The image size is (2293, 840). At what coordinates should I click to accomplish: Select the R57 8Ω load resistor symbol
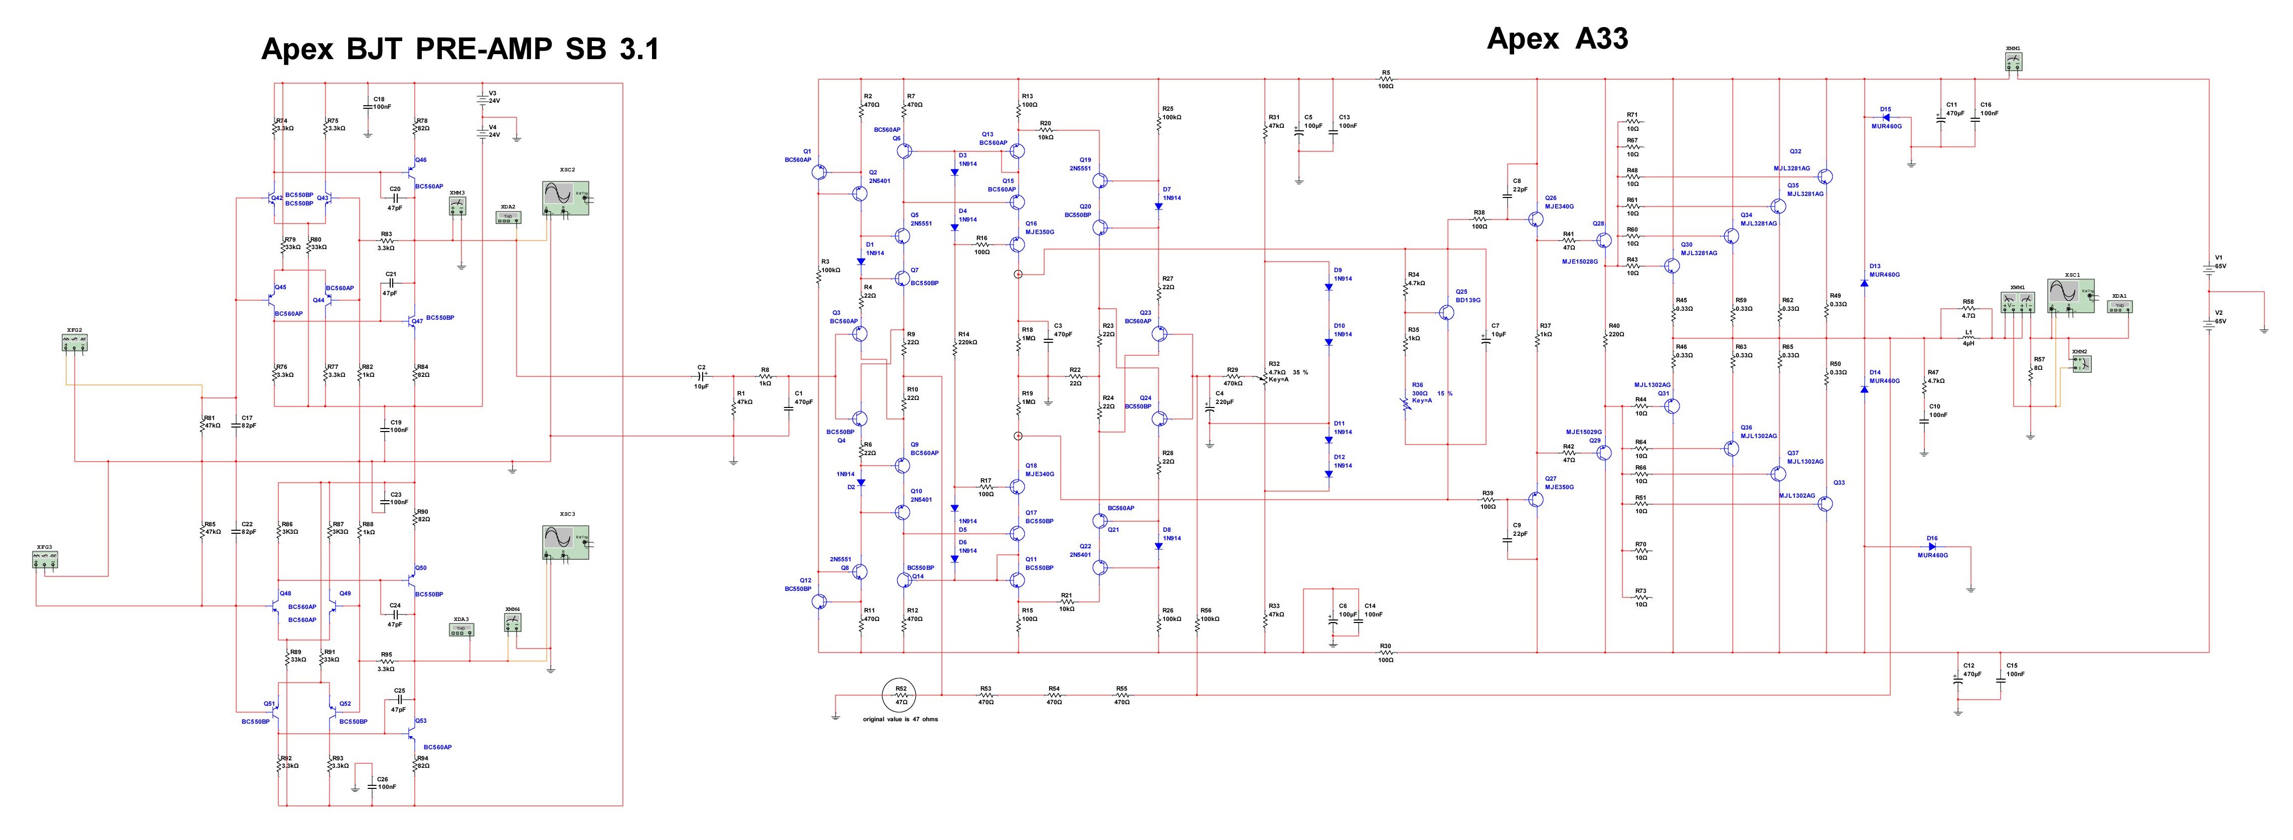tap(2030, 374)
